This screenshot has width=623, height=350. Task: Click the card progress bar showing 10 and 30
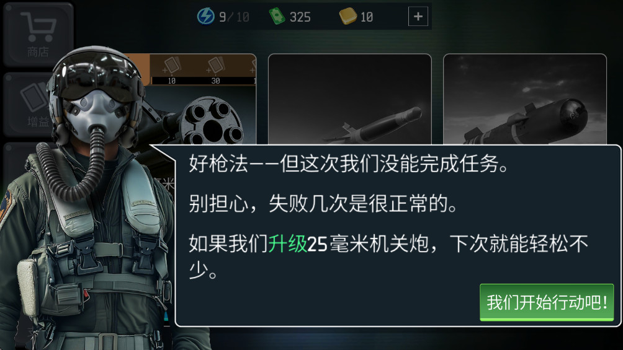[204, 81]
